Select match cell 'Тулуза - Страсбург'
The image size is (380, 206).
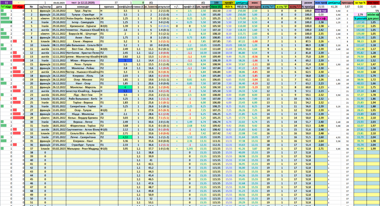click(x=83, y=15)
